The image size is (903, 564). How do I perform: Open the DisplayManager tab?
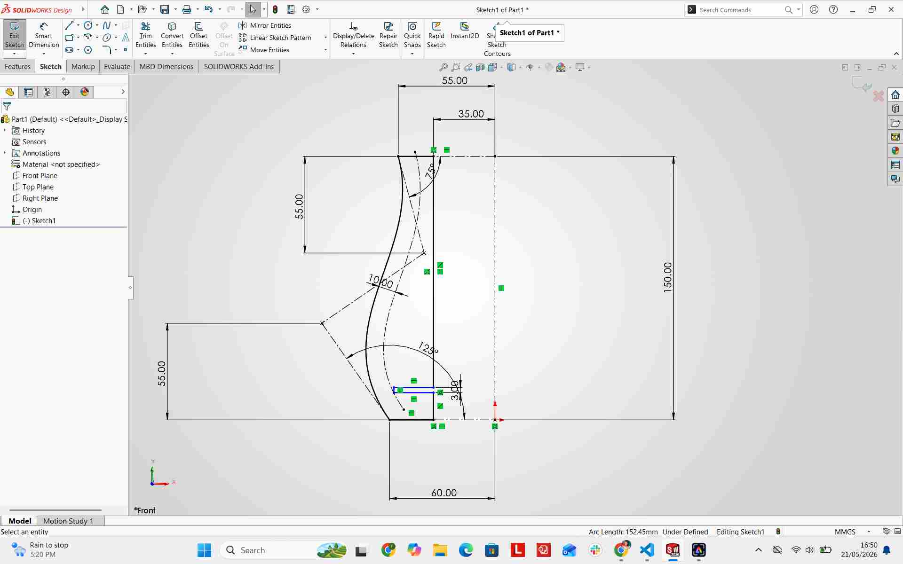[85, 92]
